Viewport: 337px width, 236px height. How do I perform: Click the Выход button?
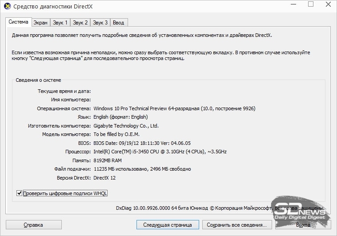(303, 225)
